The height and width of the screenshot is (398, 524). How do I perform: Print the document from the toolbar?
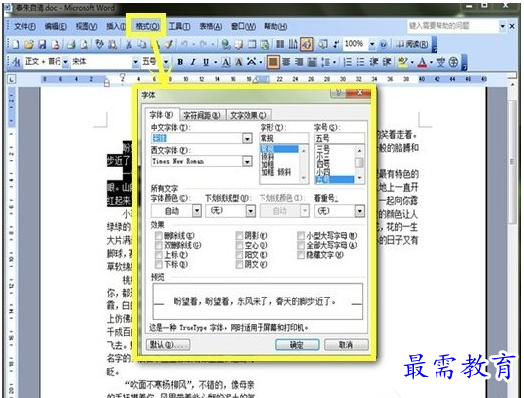tap(71, 44)
